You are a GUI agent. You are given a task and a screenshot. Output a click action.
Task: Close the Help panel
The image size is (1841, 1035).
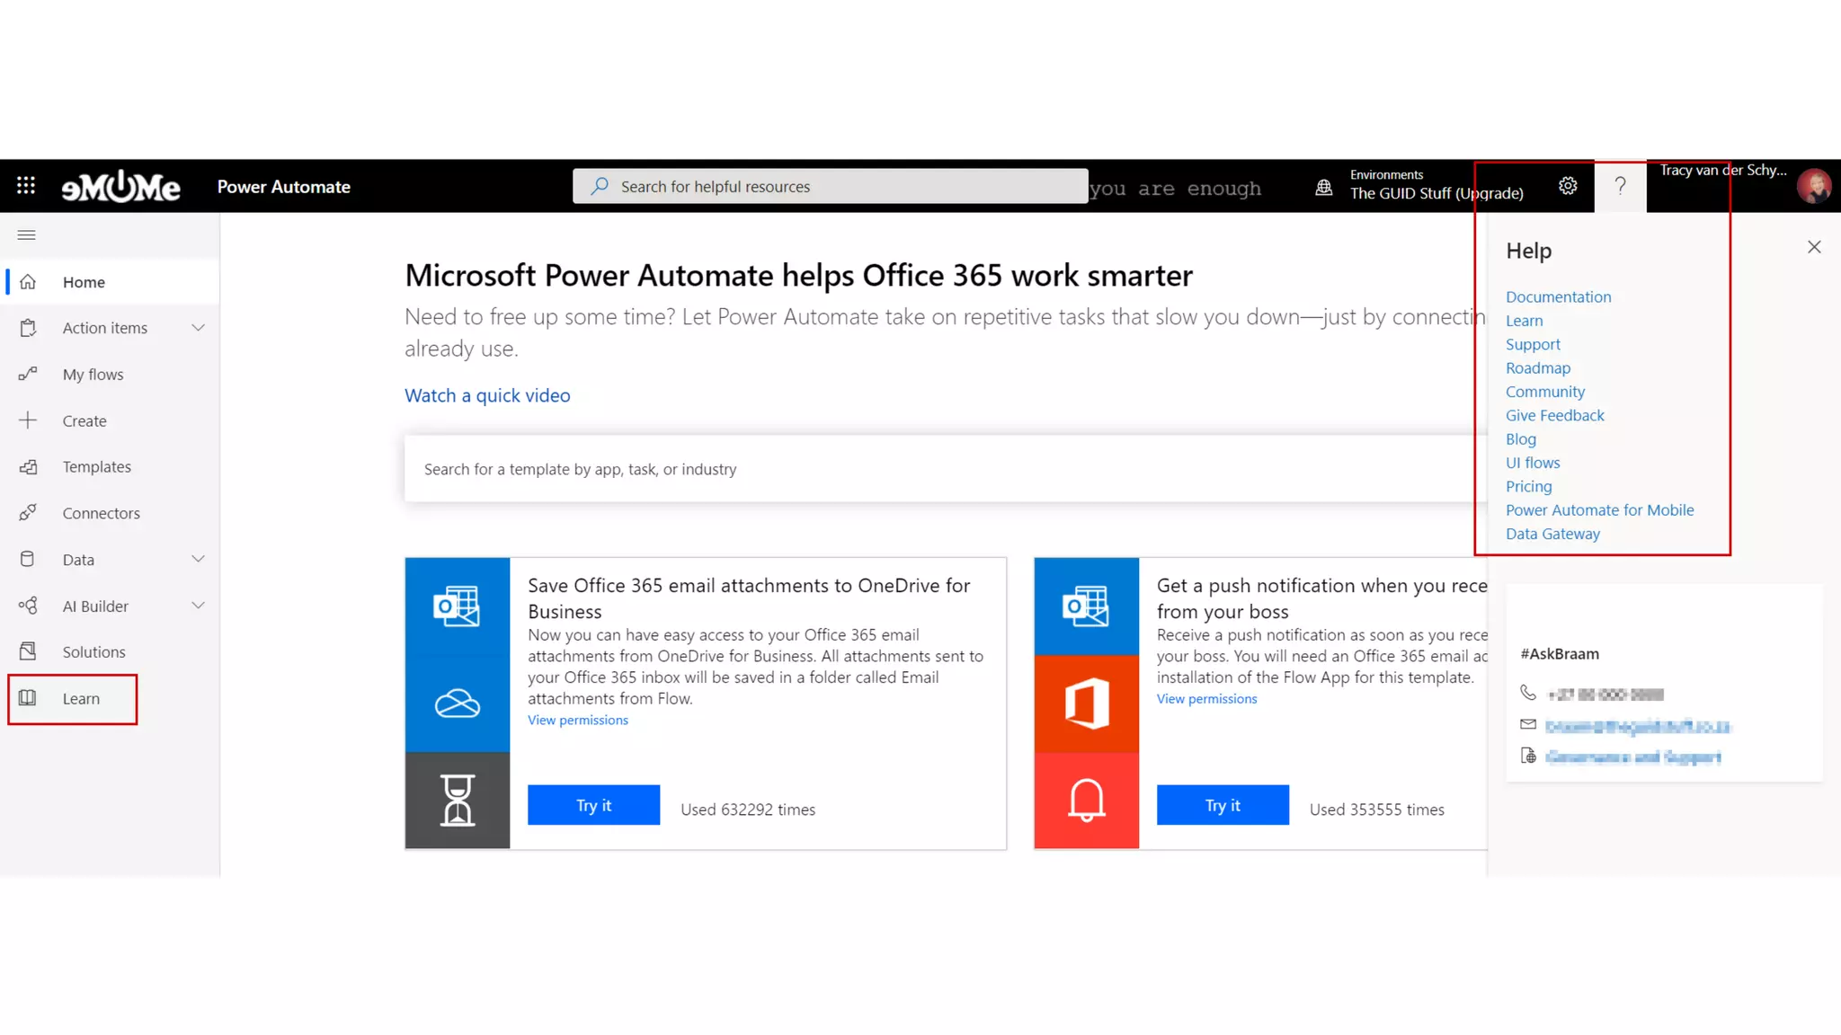coord(1814,247)
